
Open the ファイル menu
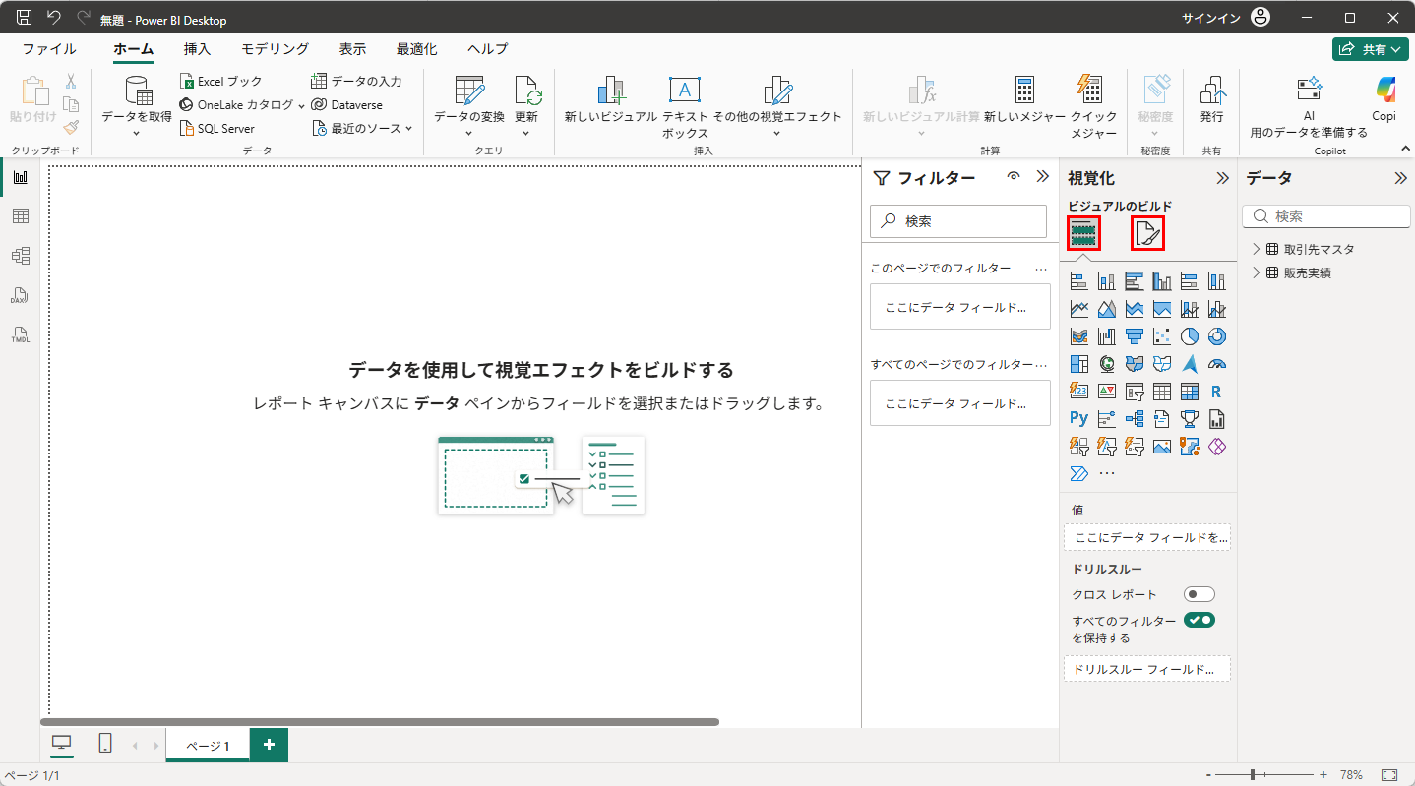click(x=49, y=49)
